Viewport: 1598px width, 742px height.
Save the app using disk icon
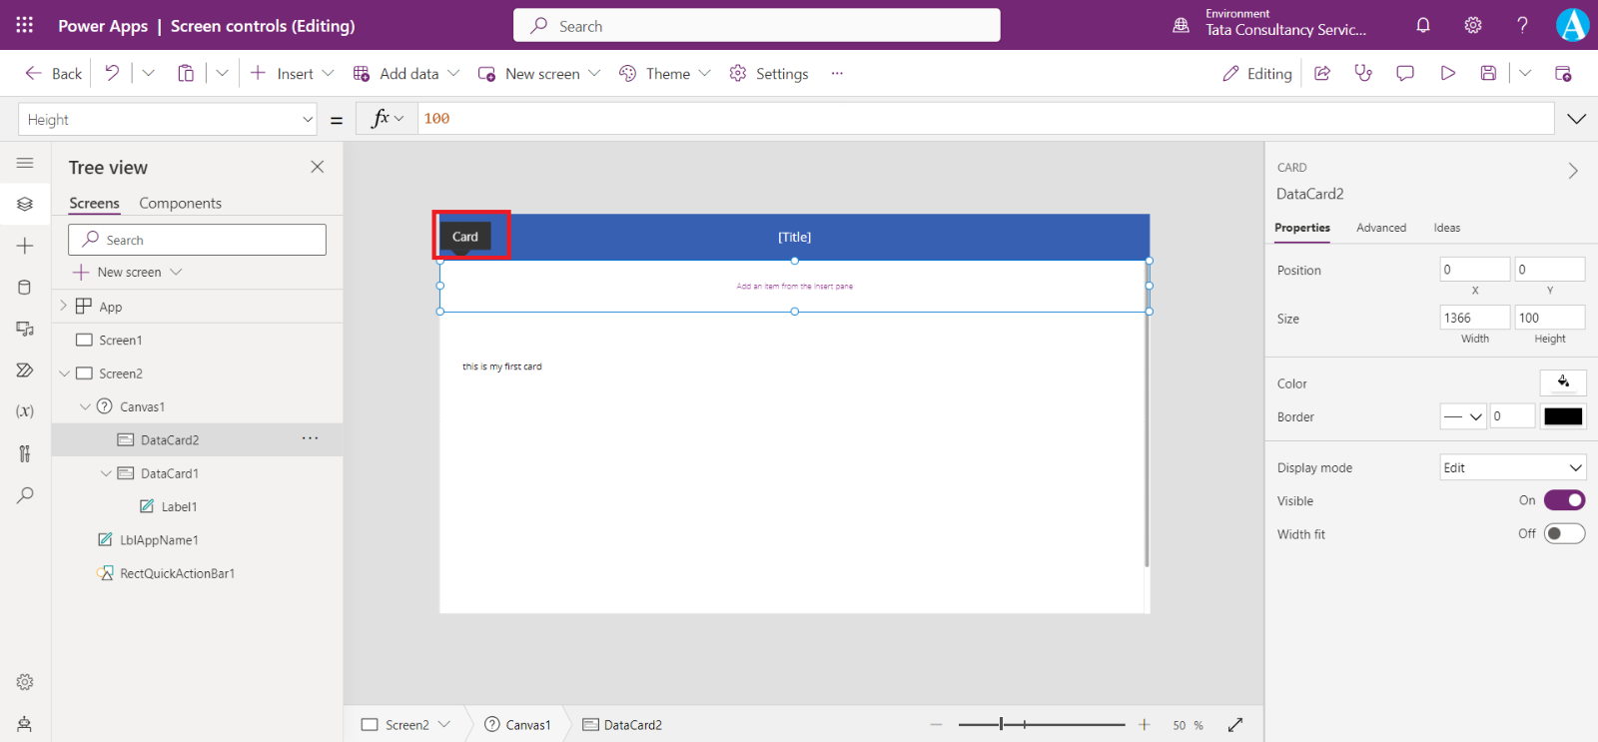click(1488, 73)
